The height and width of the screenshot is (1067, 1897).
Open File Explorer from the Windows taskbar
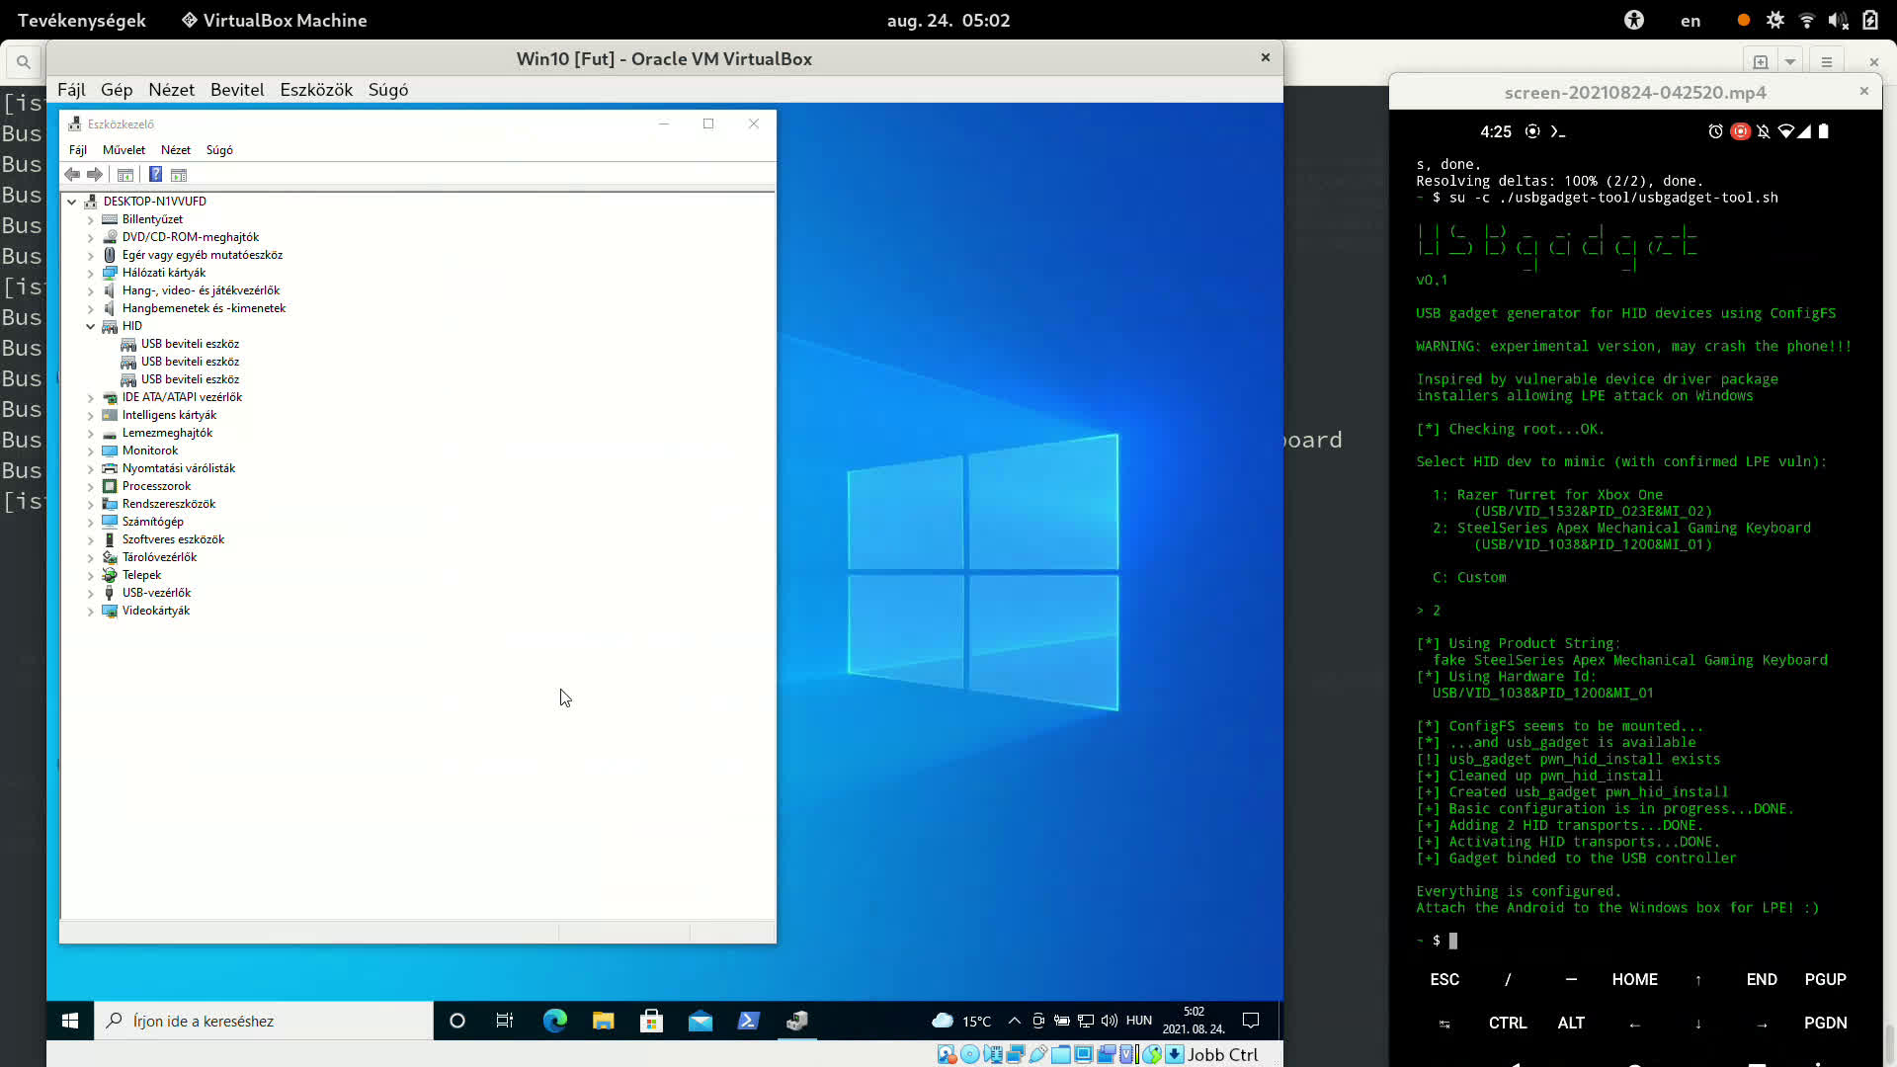point(604,1021)
